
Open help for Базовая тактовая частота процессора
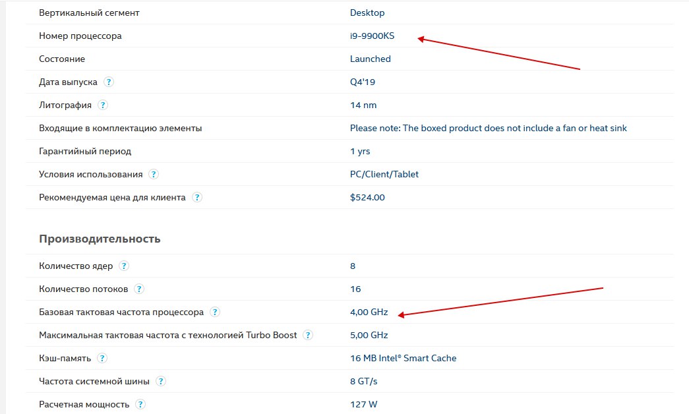tap(214, 312)
